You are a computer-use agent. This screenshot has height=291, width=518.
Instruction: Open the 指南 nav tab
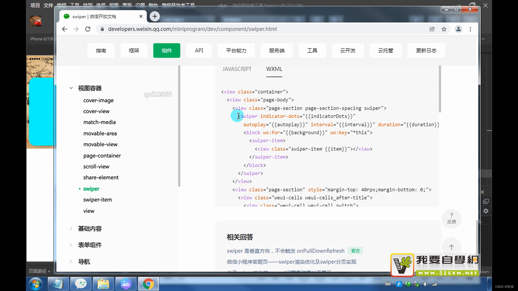[x=101, y=50]
